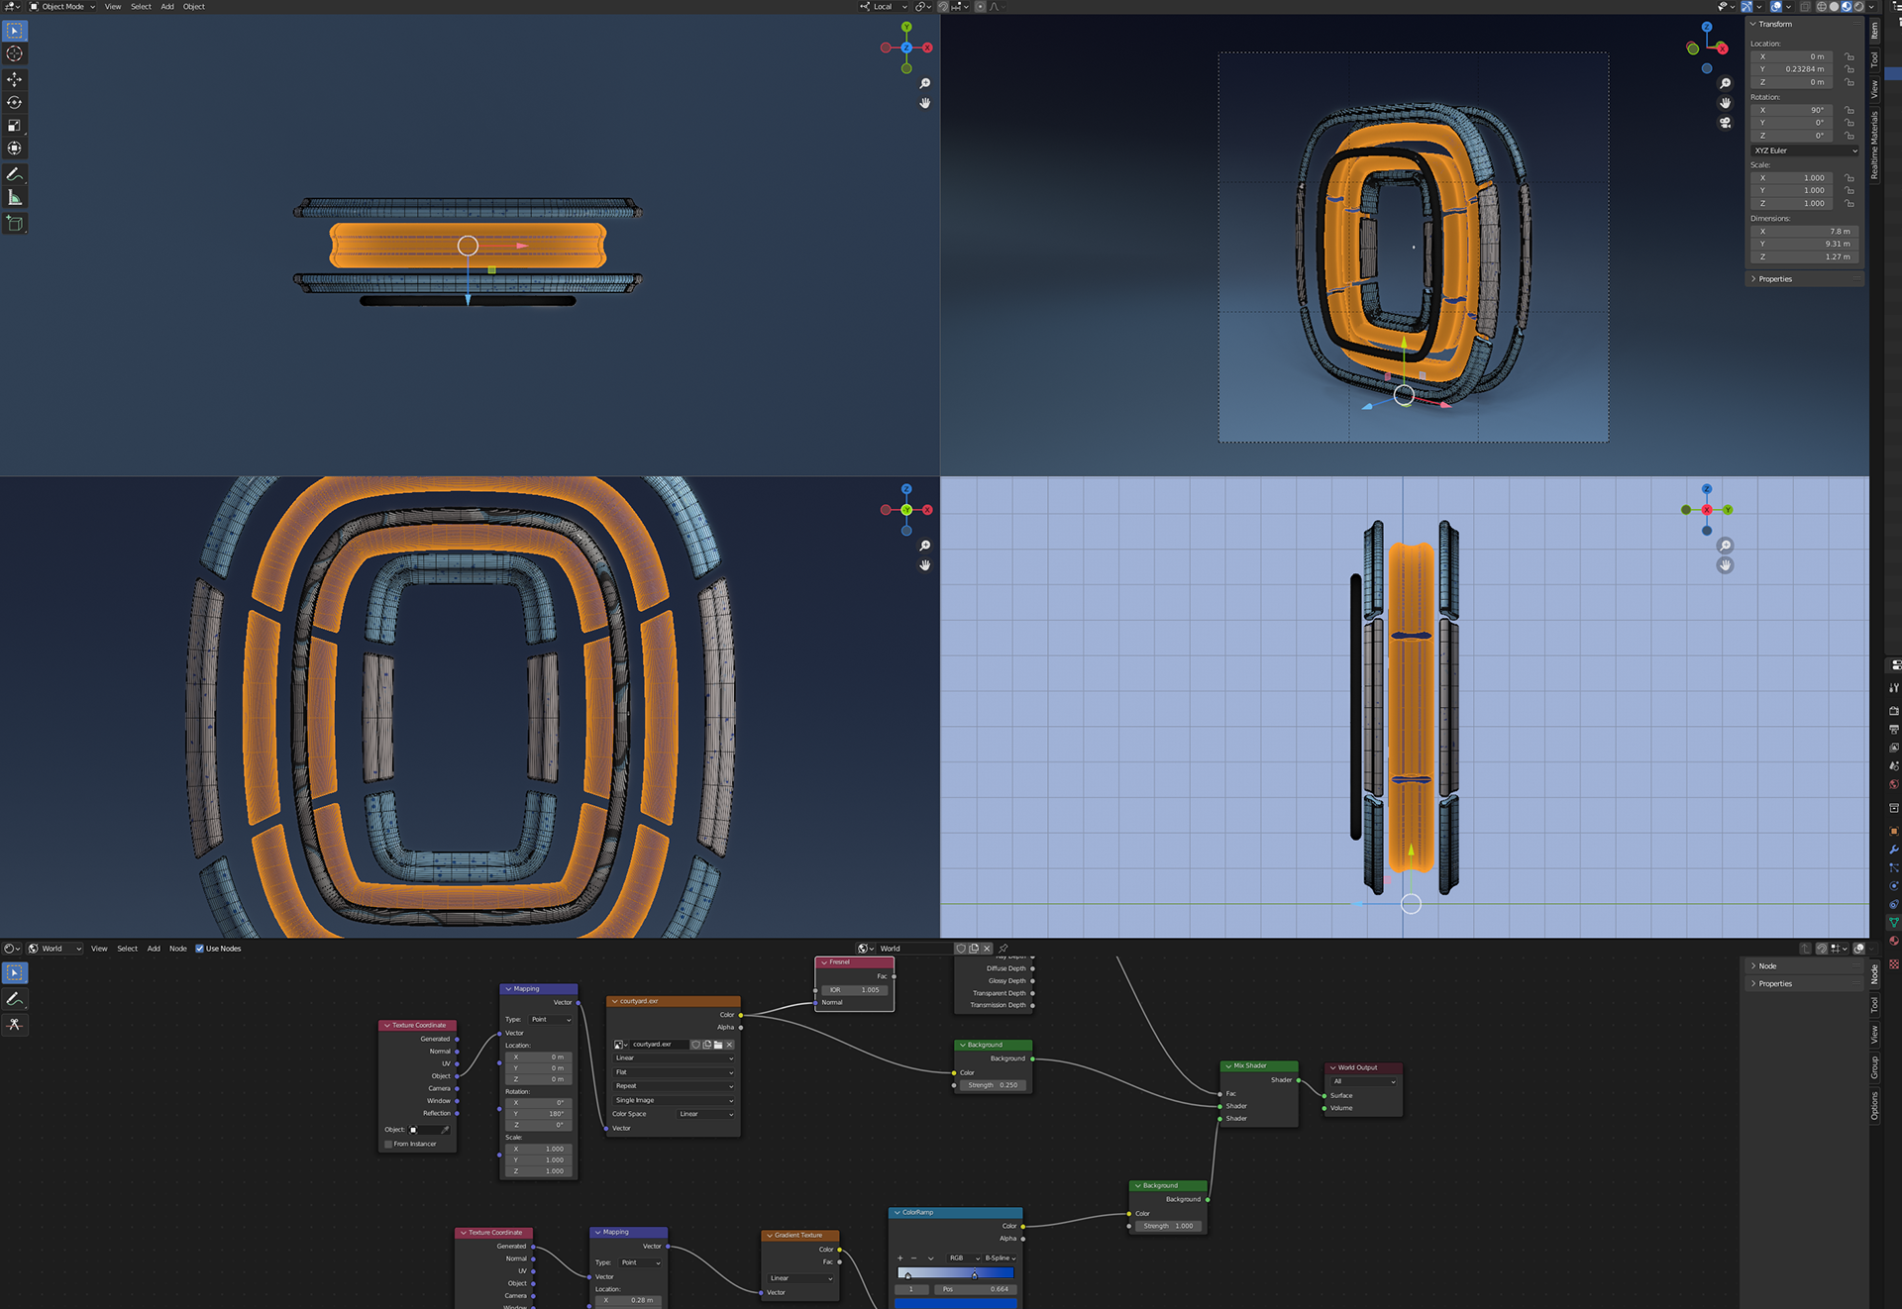Choose the Annotate pencil tool in viewport

click(14, 174)
